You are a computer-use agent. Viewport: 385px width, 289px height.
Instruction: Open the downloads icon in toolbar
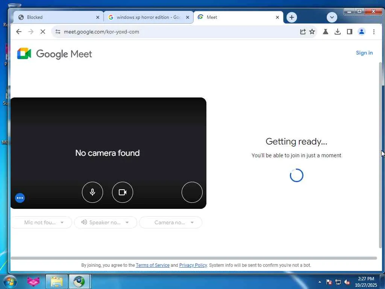point(338,32)
